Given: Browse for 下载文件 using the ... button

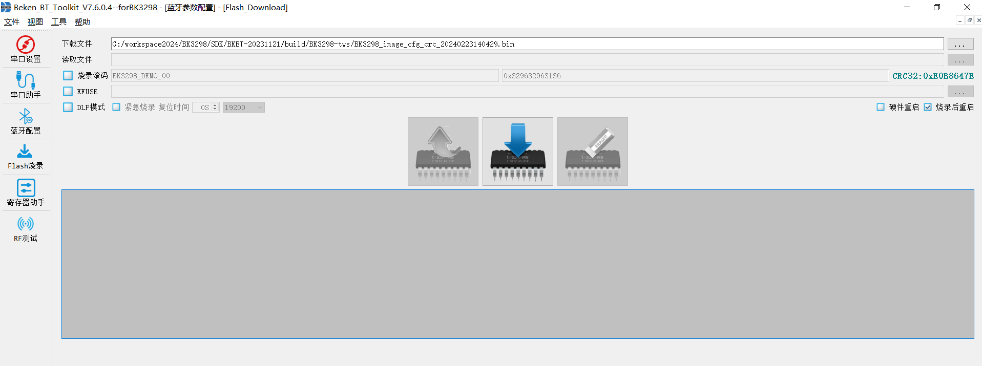Looking at the screenshot, I should point(960,44).
